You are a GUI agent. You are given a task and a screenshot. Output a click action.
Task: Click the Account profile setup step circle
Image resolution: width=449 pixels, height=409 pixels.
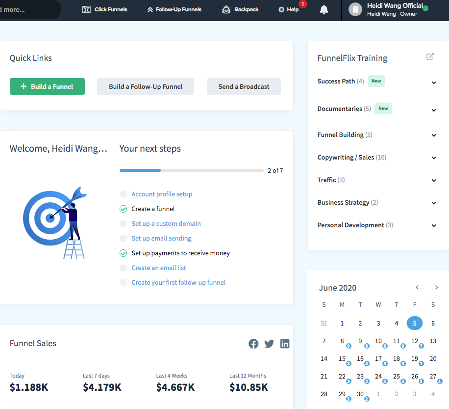coord(123,194)
